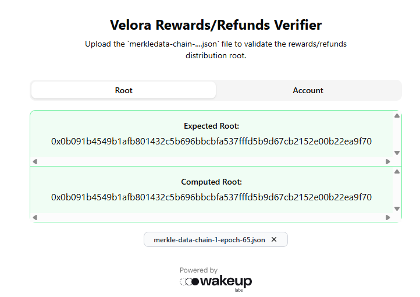Click the Expected Root hash value
Image resolution: width=420 pixels, height=297 pixels.
(x=211, y=141)
